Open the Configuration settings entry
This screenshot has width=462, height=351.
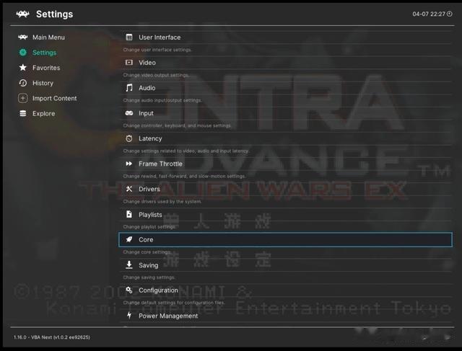pos(286,290)
